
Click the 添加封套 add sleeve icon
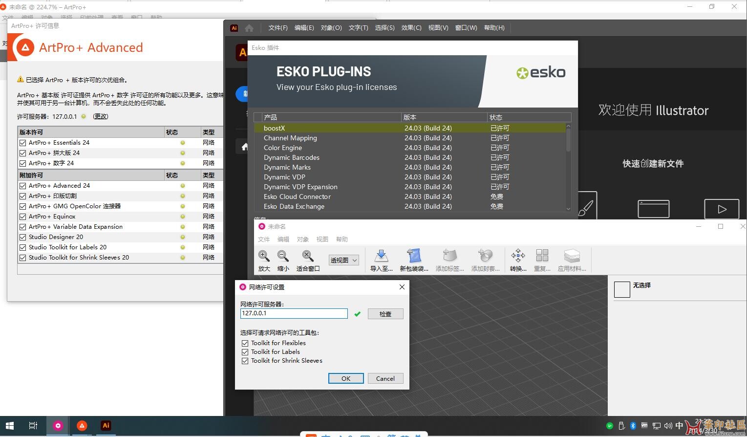coord(485,256)
